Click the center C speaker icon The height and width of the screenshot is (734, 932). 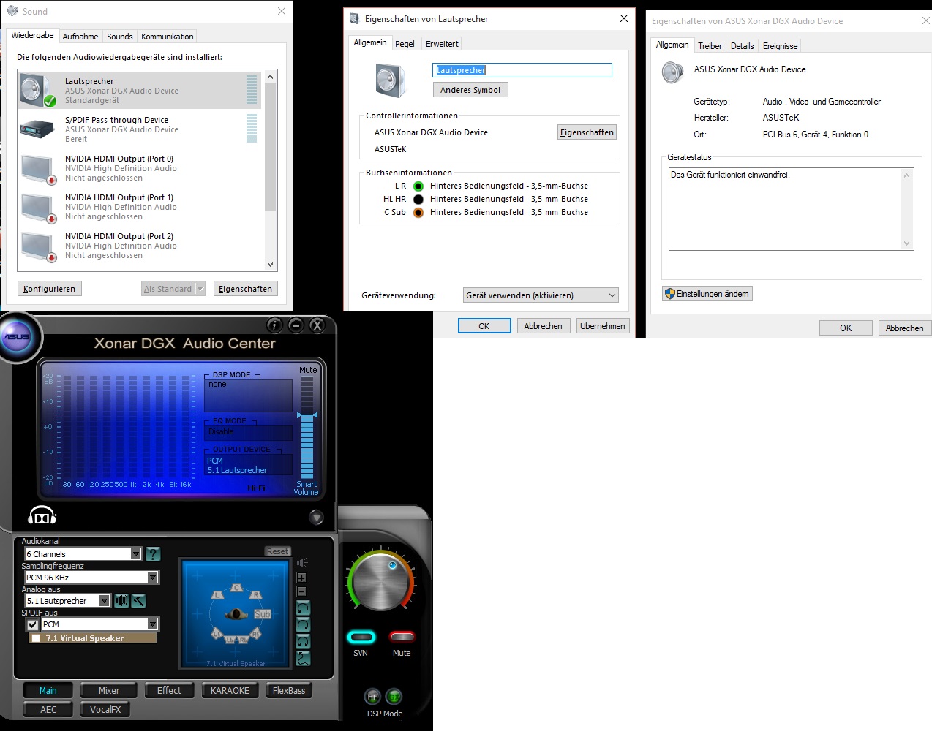tap(236, 588)
